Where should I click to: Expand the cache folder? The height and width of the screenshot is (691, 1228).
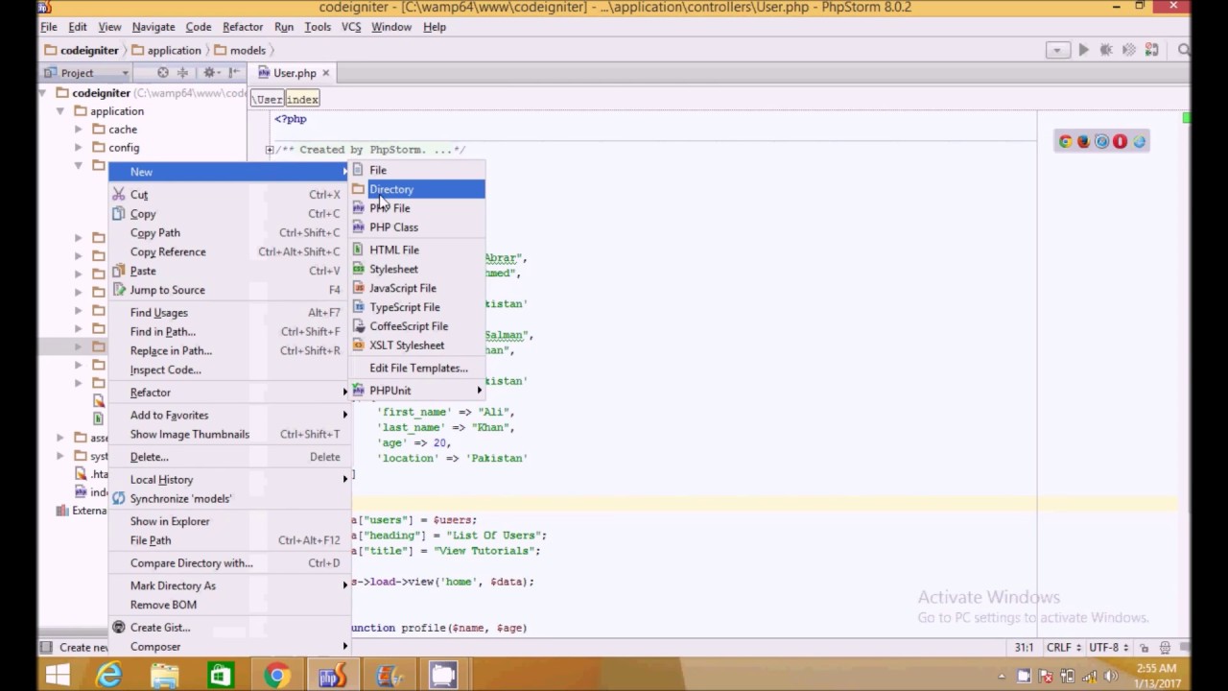coord(79,130)
